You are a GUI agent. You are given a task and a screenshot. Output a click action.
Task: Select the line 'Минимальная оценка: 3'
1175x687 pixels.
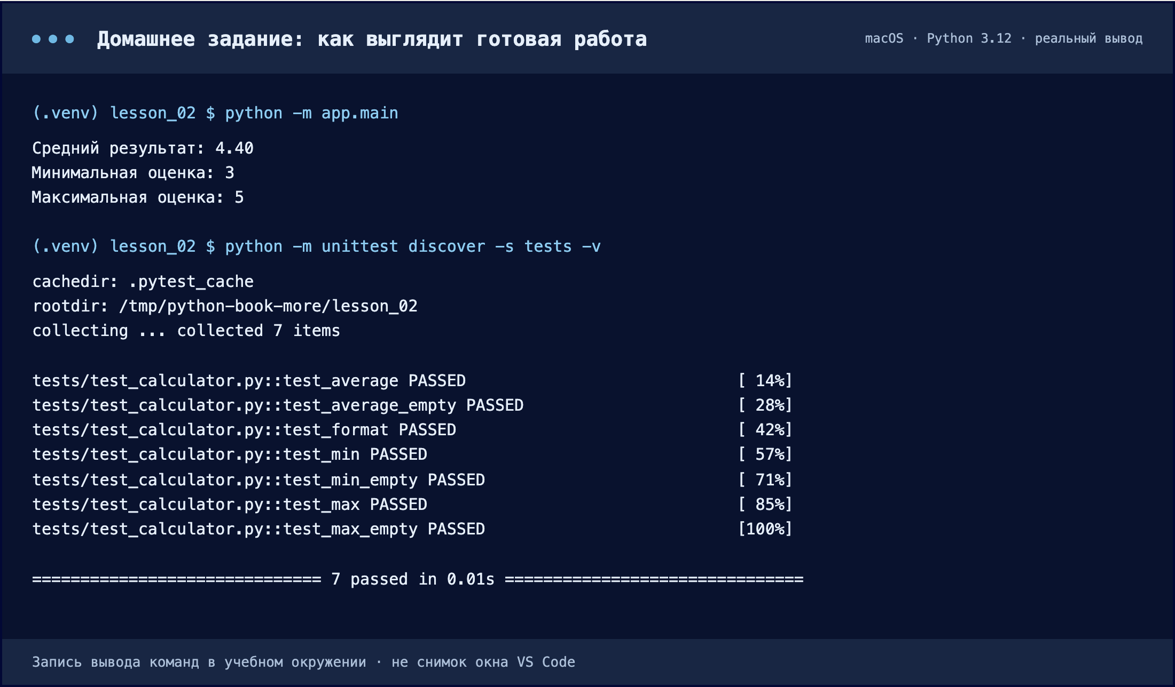pyautogui.click(x=133, y=173)
